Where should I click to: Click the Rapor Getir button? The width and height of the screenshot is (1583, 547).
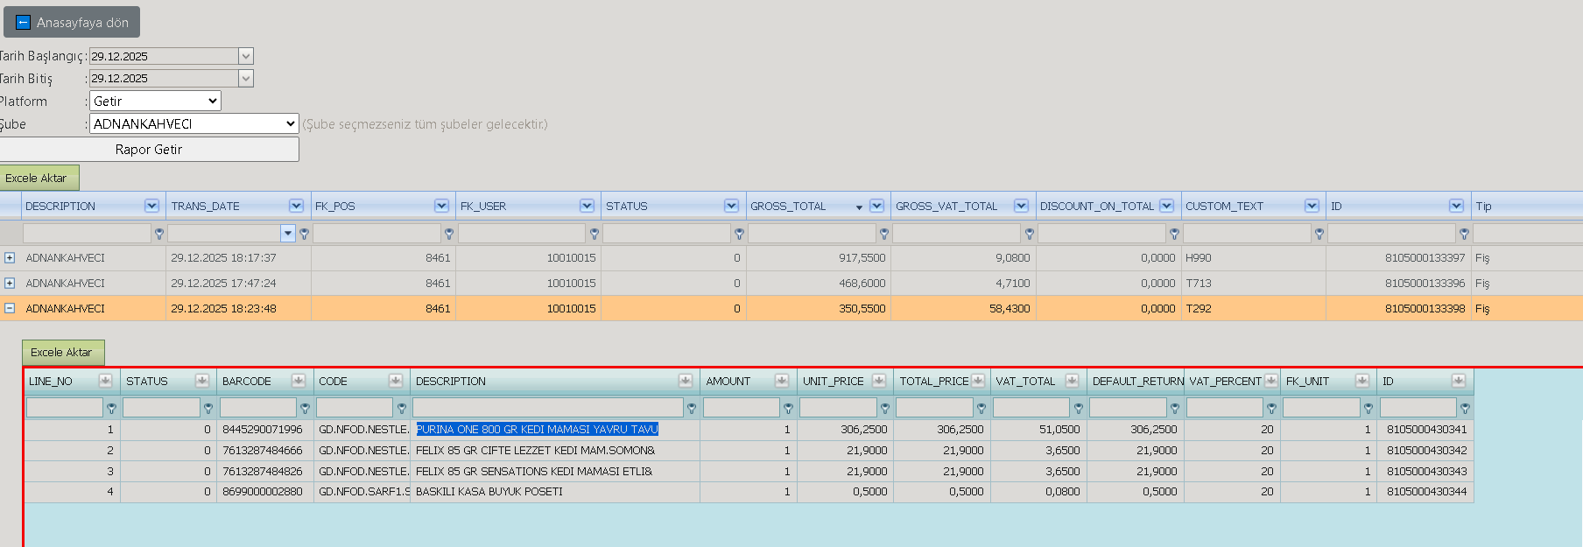pos(149,150)
